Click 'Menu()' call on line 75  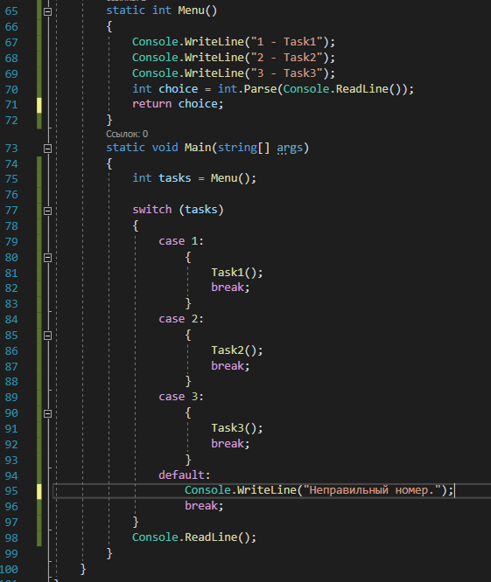[230, 178]
